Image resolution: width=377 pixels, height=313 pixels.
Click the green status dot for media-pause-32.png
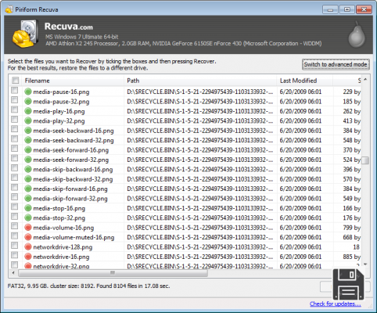[x=28, y=101]
